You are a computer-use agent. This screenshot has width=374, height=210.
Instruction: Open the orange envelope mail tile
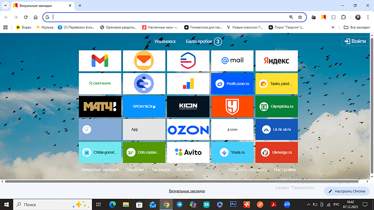coord(144,61)
